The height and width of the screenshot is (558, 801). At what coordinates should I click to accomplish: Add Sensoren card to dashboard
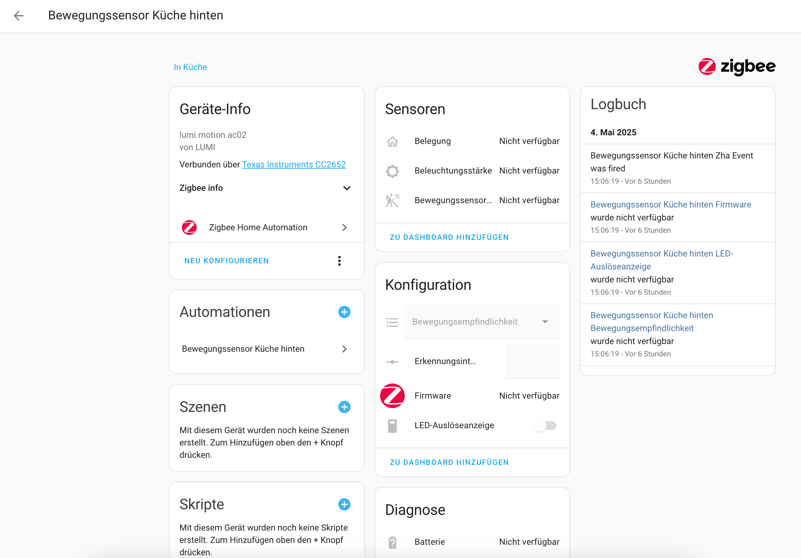click(449, 237)
